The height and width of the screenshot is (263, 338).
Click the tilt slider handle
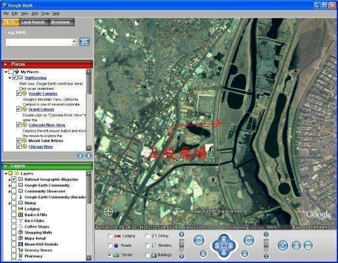click(x=266, y=245)
